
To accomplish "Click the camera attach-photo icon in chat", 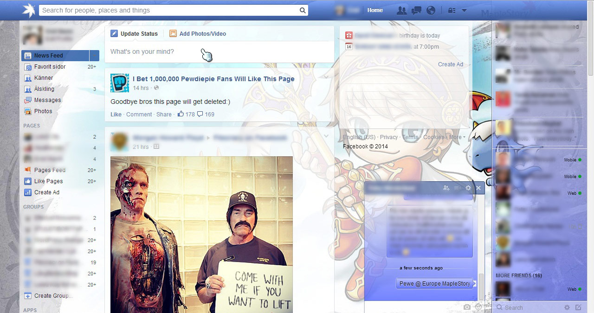I will coord(467,307).
